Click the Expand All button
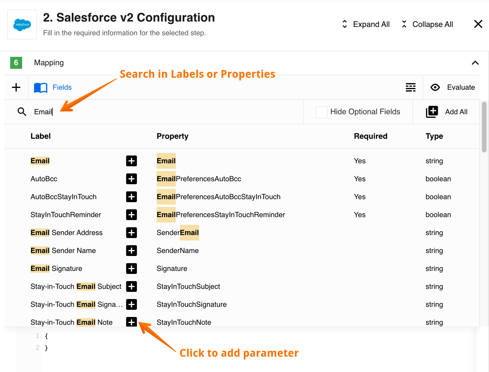The image size is (489, 372). (x=366, y=24)
